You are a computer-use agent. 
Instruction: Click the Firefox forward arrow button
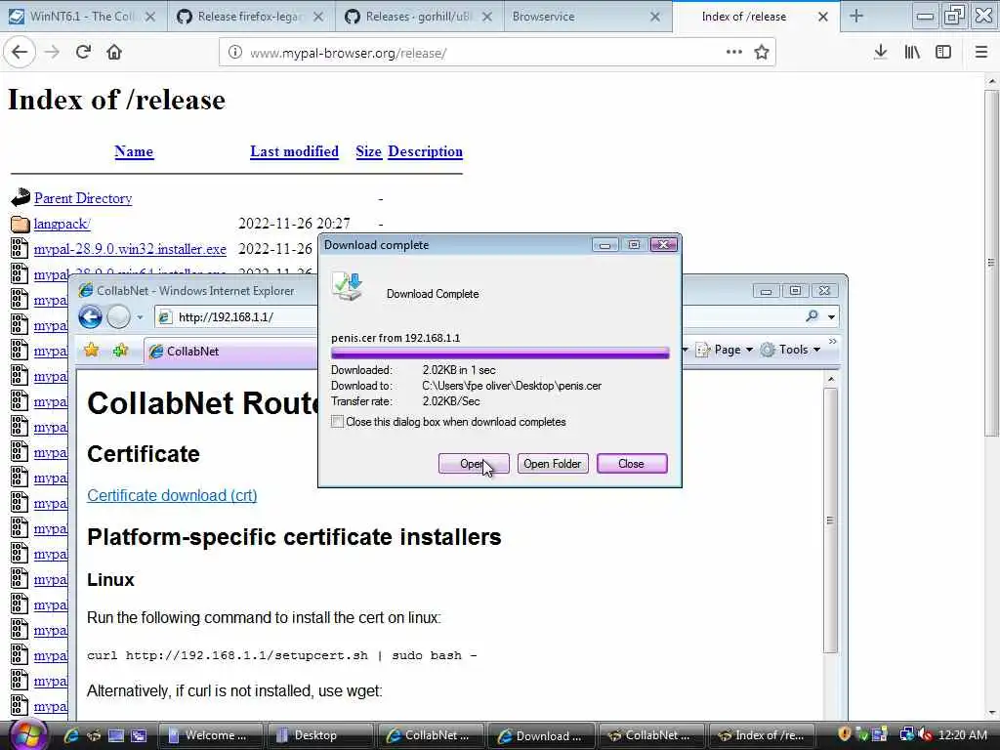tap(53, 53)
